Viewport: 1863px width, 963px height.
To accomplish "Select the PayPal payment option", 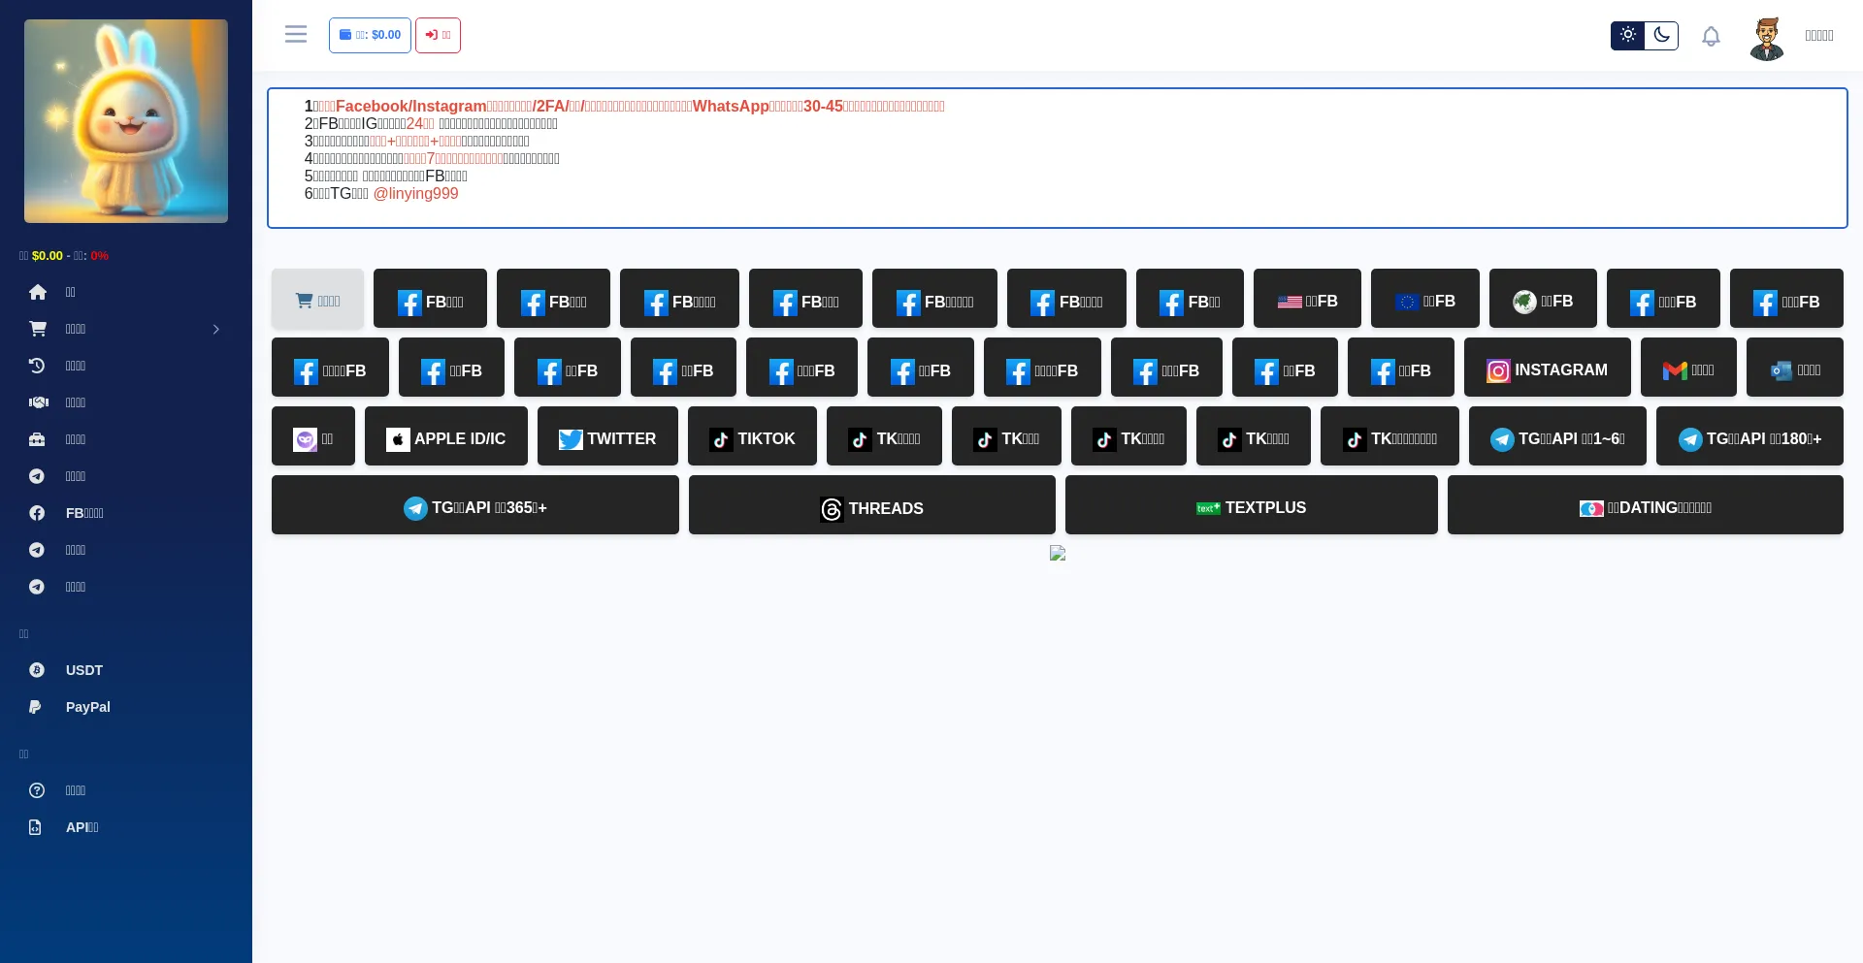I will [x=126, y=707].
